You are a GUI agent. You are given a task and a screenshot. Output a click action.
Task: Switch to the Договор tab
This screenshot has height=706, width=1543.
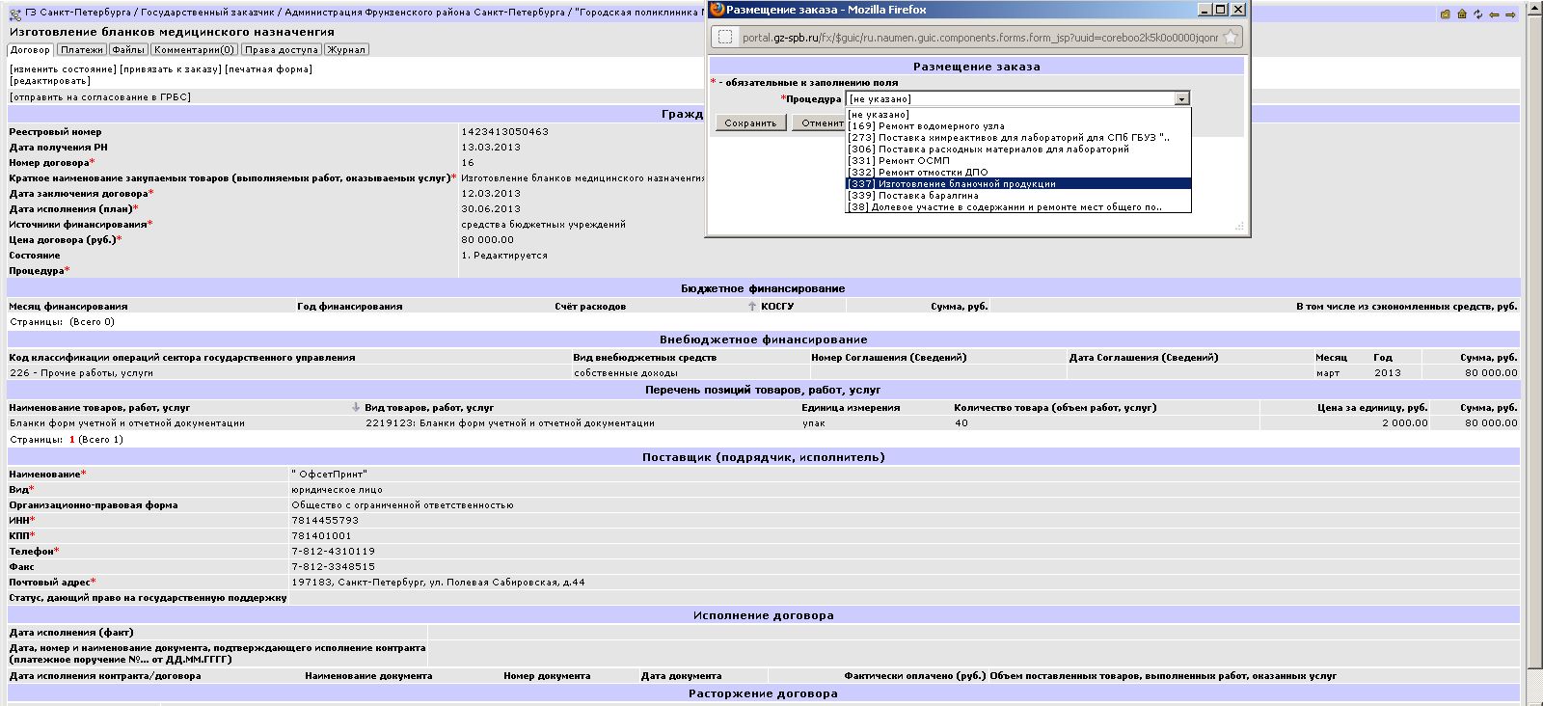pyautogui.click(x=30, y=50)
